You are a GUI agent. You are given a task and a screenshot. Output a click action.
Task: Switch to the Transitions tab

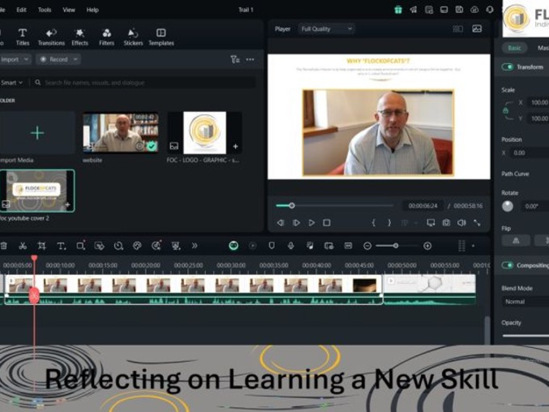click(51, 37)
